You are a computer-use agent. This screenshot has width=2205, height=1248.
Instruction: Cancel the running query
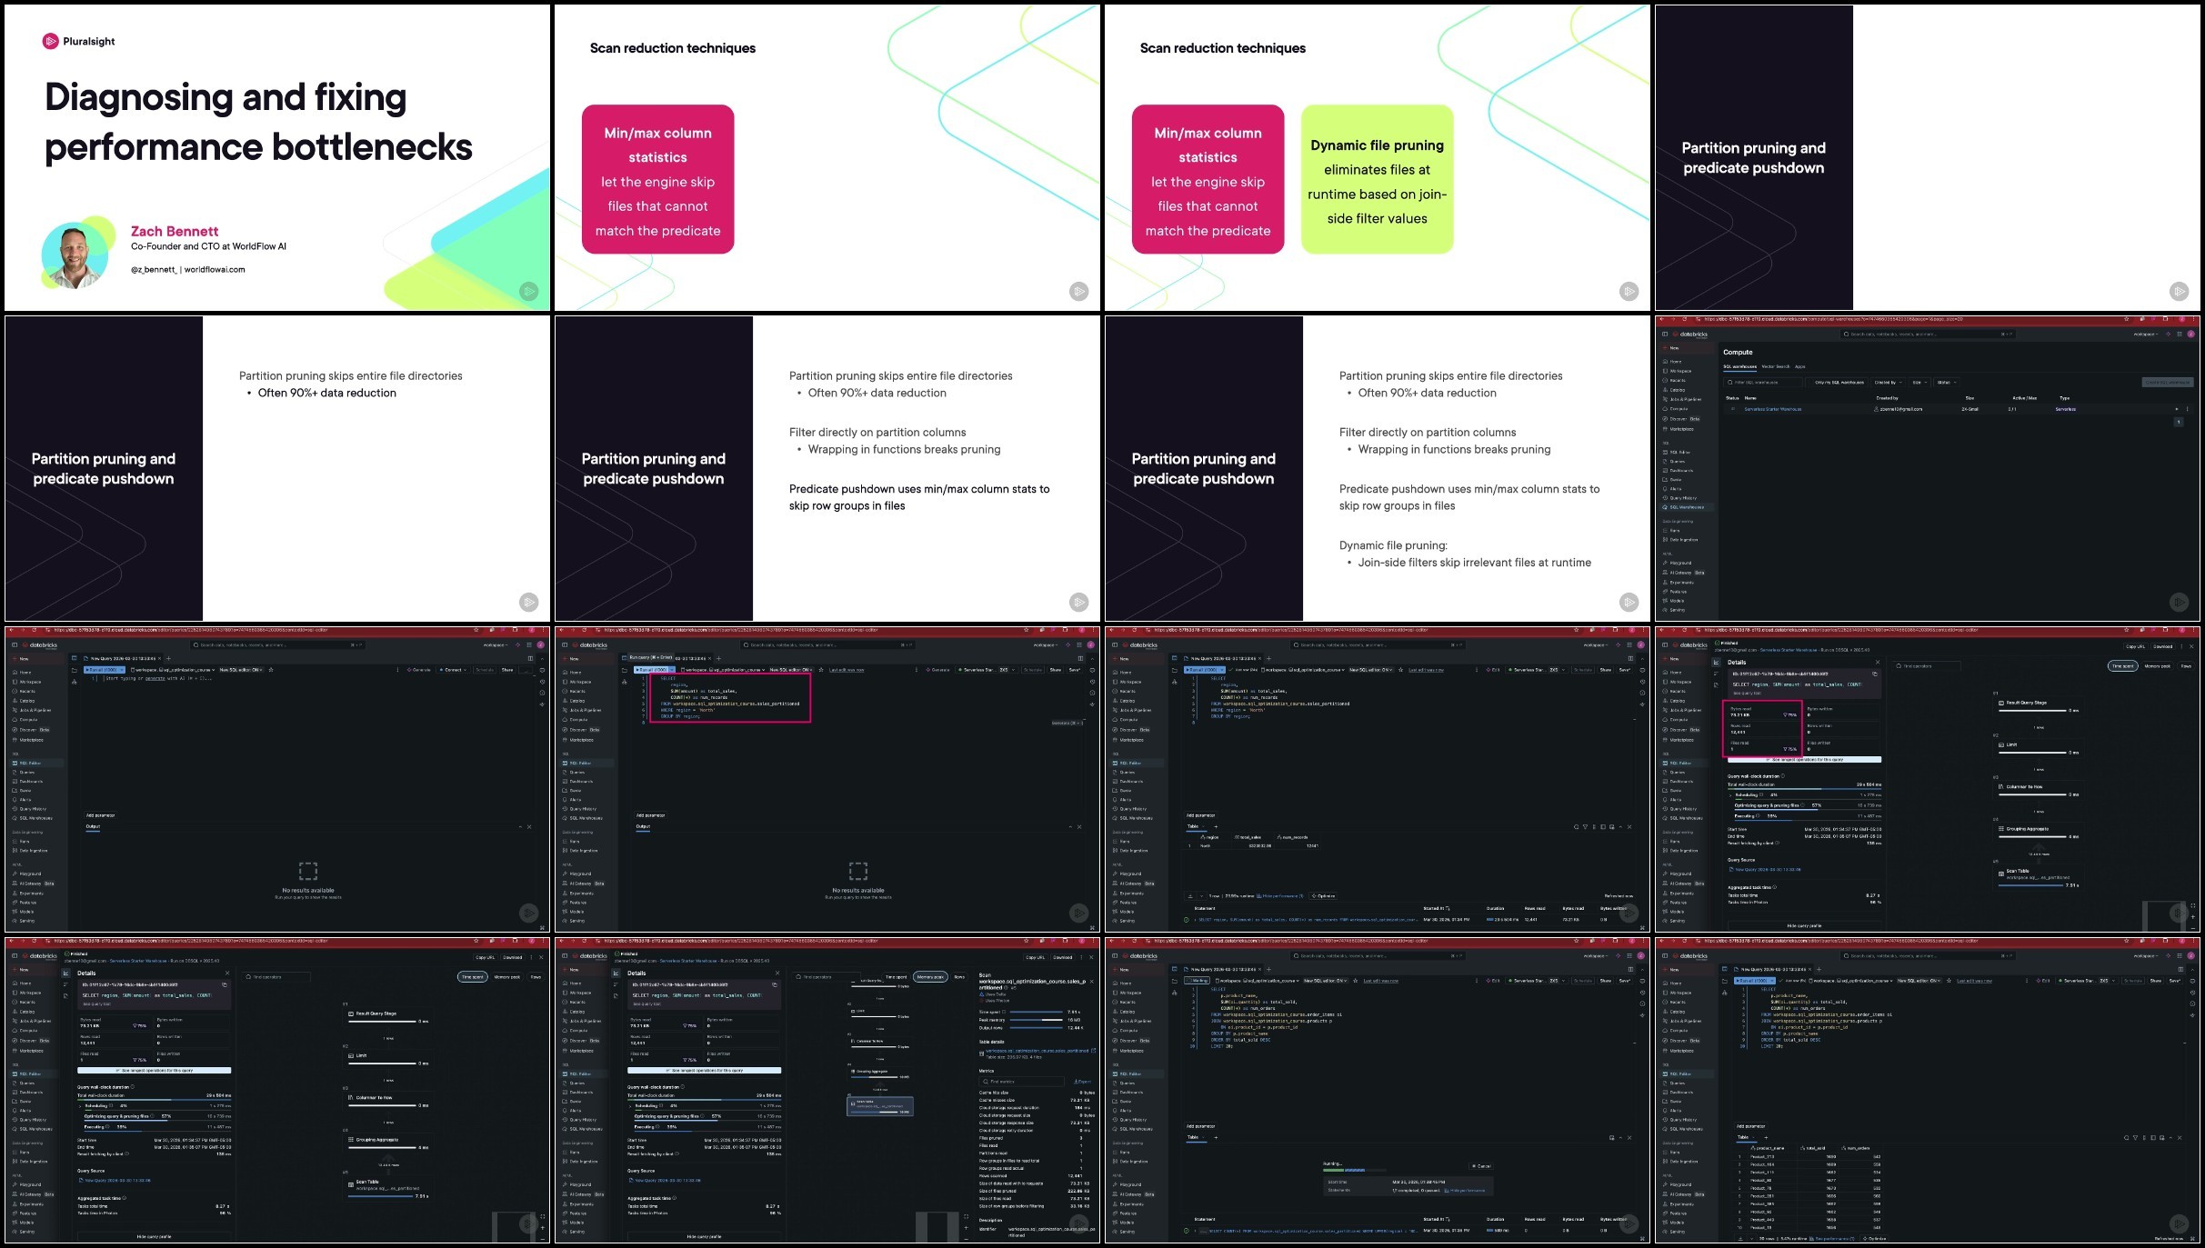(1483, 1166)
